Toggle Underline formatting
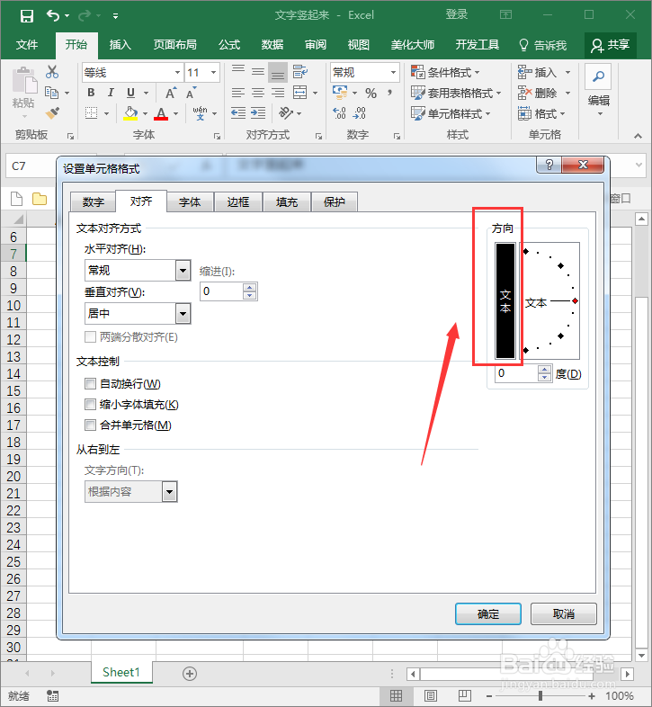 click(x=130, y=93)
